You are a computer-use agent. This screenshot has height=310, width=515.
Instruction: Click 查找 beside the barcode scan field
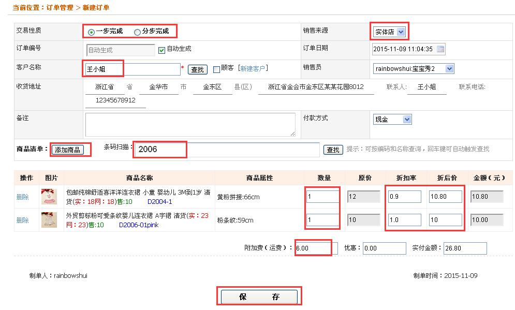coord(333,150)
